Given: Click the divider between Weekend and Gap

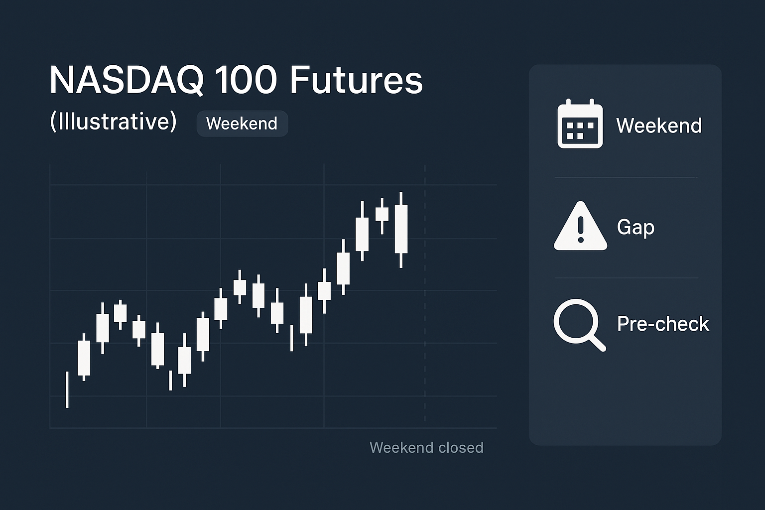Looking at the screenshot, I should (x=626, y=177).
